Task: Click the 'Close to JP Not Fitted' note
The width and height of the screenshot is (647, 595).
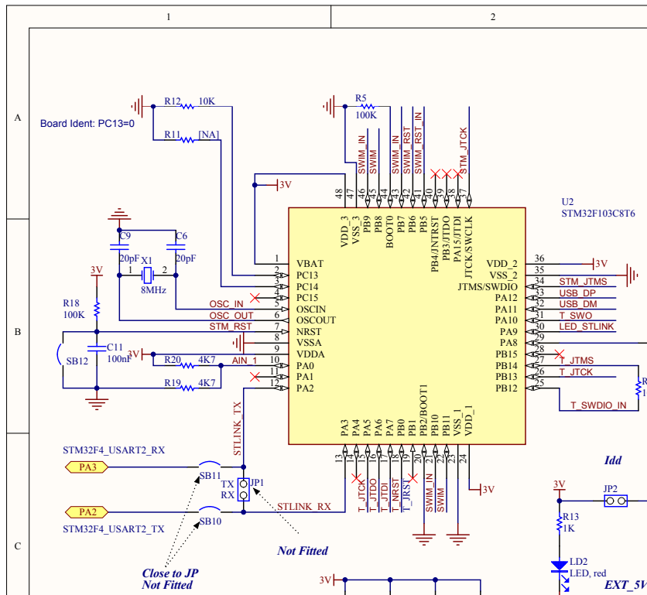Action: click(169, 579)
